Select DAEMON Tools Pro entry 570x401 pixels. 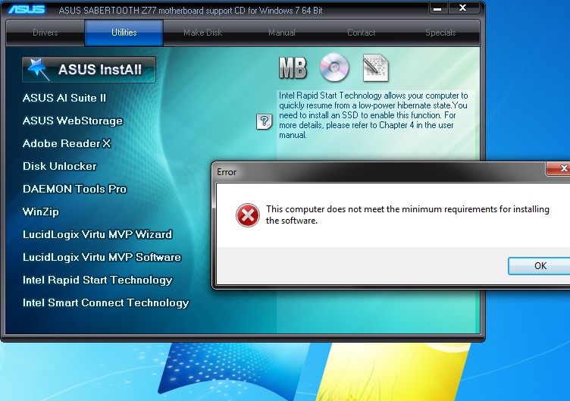(x=74, y=189)
